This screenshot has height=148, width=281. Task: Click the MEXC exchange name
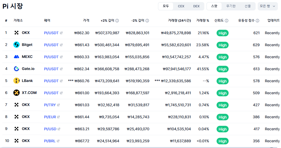point(27,57)
